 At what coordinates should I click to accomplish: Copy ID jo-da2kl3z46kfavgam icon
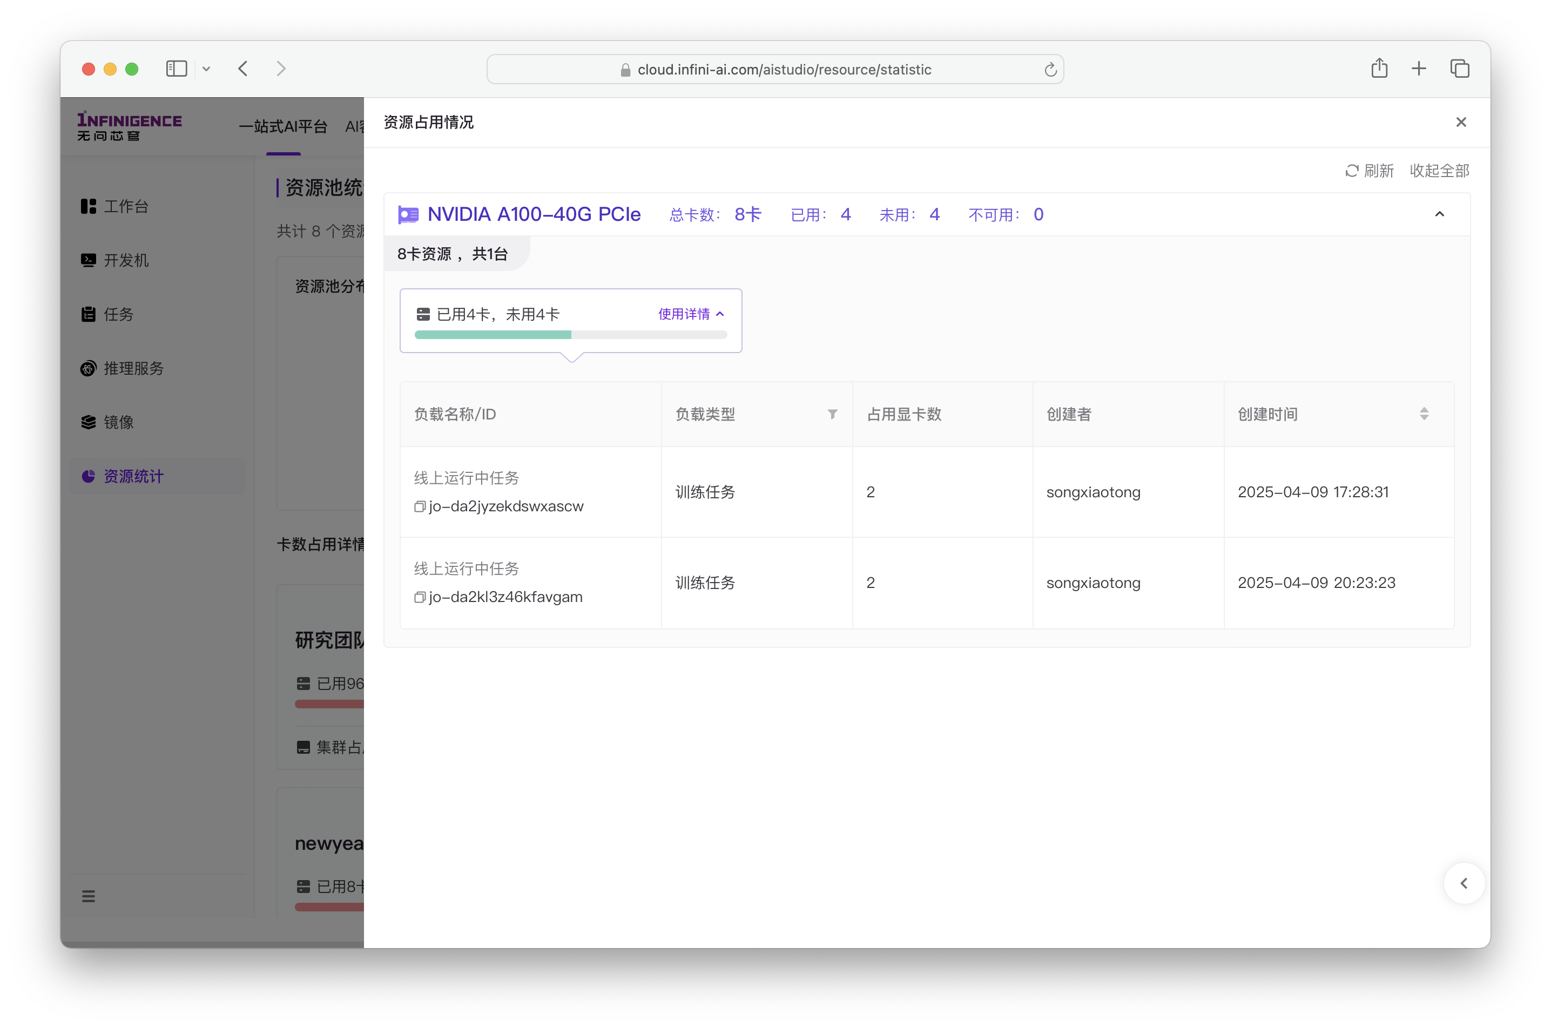420,597
